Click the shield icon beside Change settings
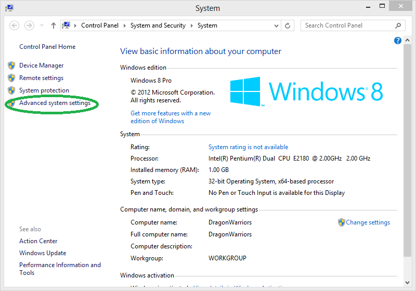Viewport: 416px width, 291px height. click(342, 222)
